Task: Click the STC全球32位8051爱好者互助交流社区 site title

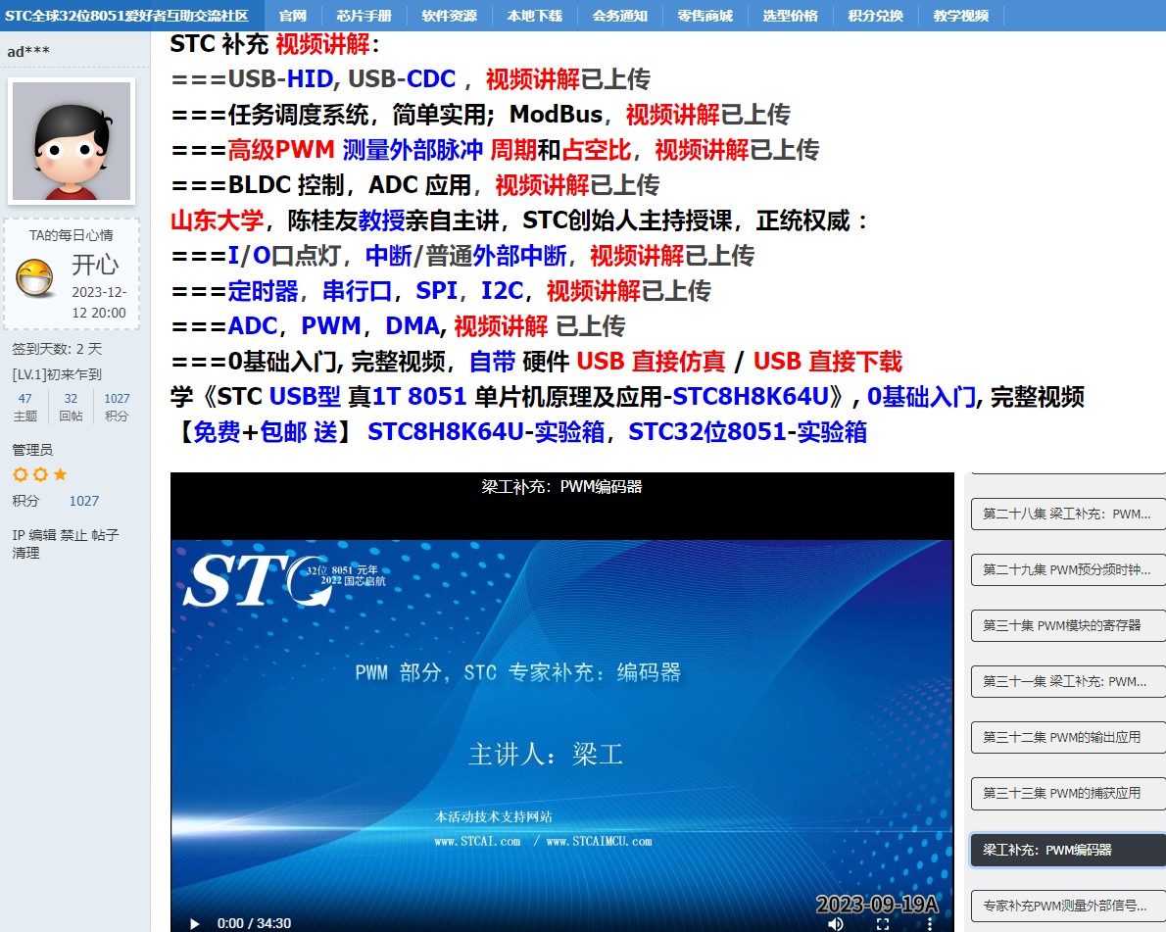Action: pyautogui.click(x=126, y=16)
